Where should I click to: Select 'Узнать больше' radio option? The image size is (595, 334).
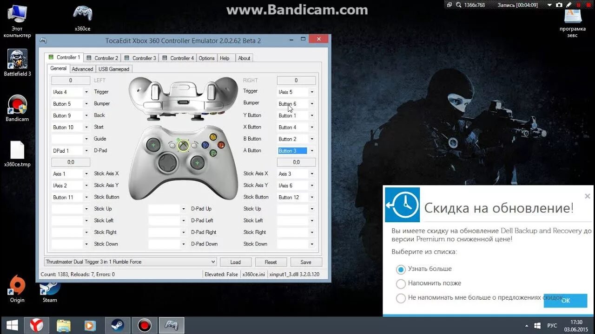click(x=401, y=270)
